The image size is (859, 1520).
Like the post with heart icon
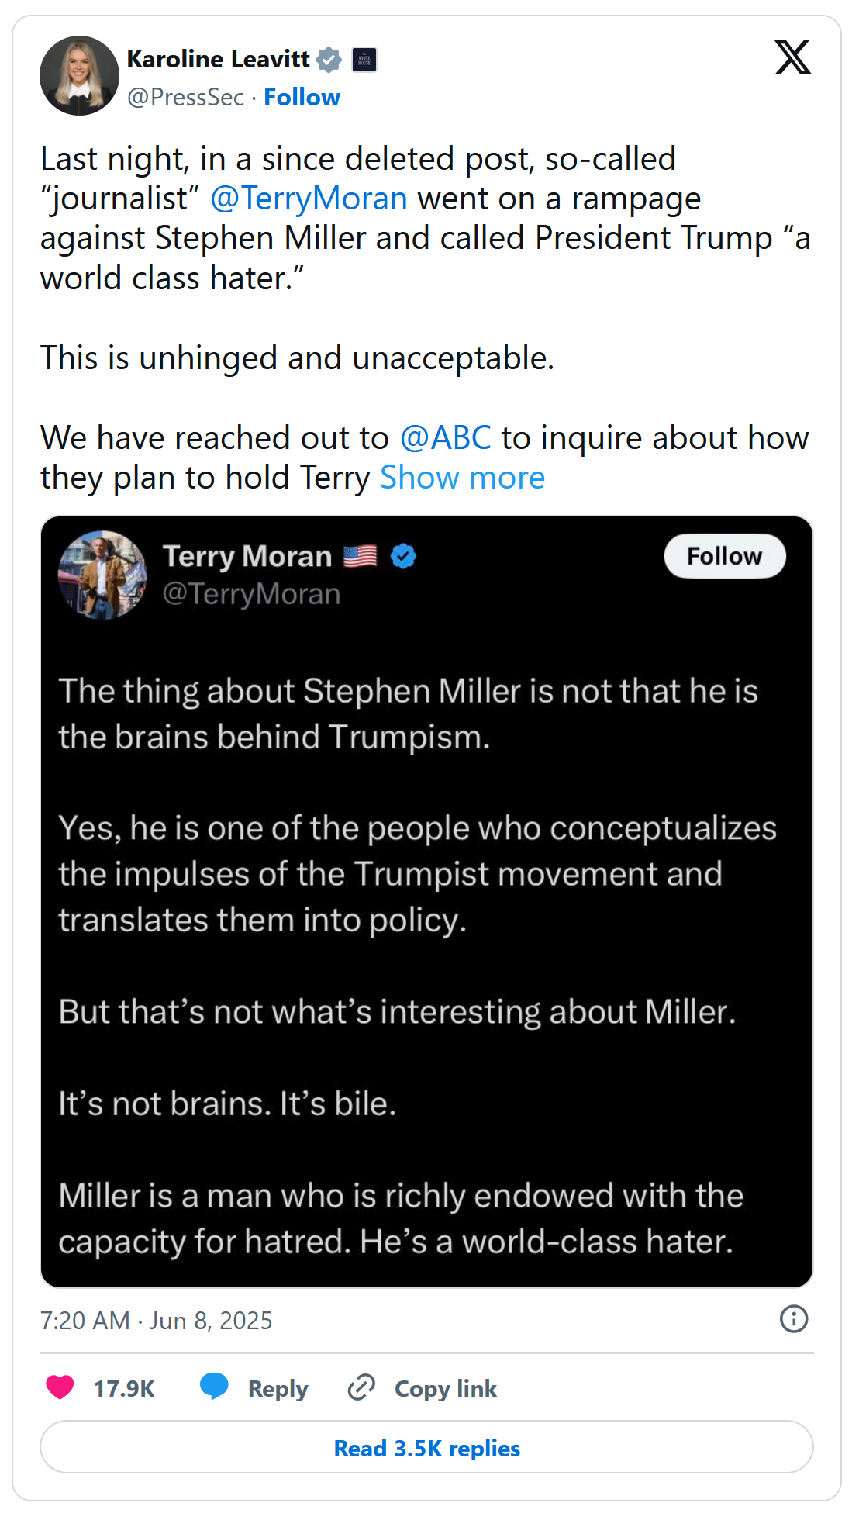[x=60, y=1387]
